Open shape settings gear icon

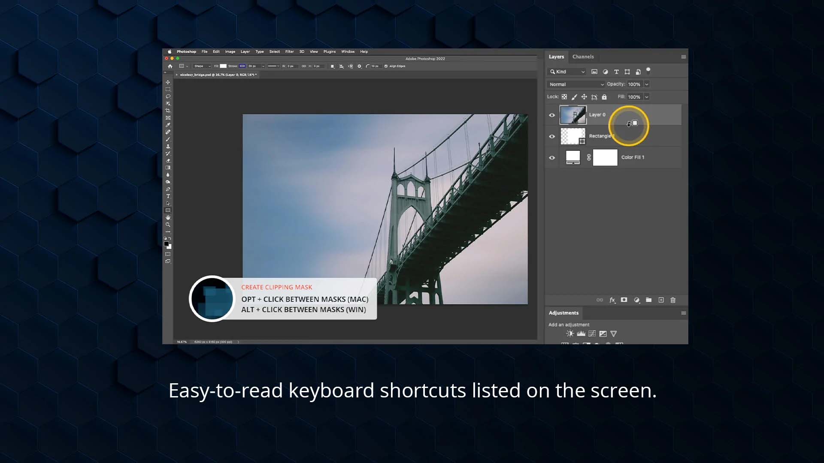359,66
